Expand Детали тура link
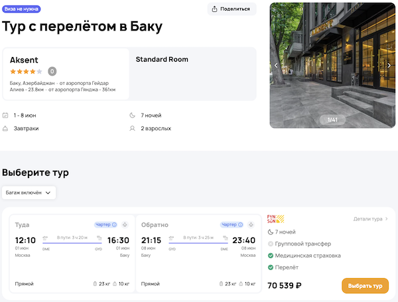Viewport: 398px width, 302px height. pos(371,218)
